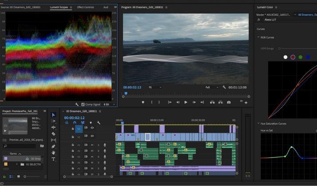
Task: Open Lumetri Scopes wrench settings
Action: coord(77,105)
